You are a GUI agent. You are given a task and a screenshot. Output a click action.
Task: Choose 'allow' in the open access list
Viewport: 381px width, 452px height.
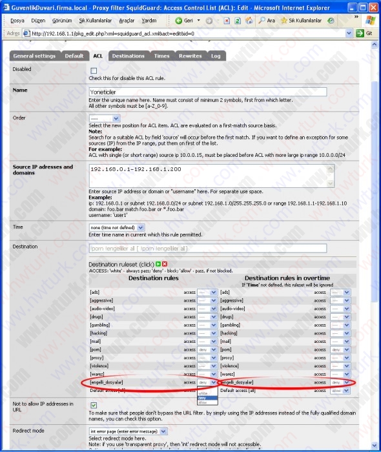tap(207, 402)
